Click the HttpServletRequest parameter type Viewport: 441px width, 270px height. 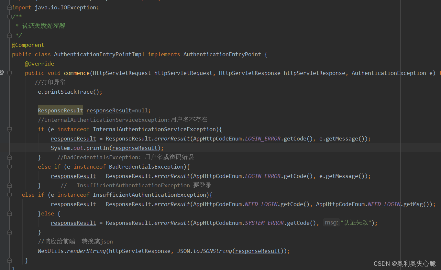click(x=122, y=73)
